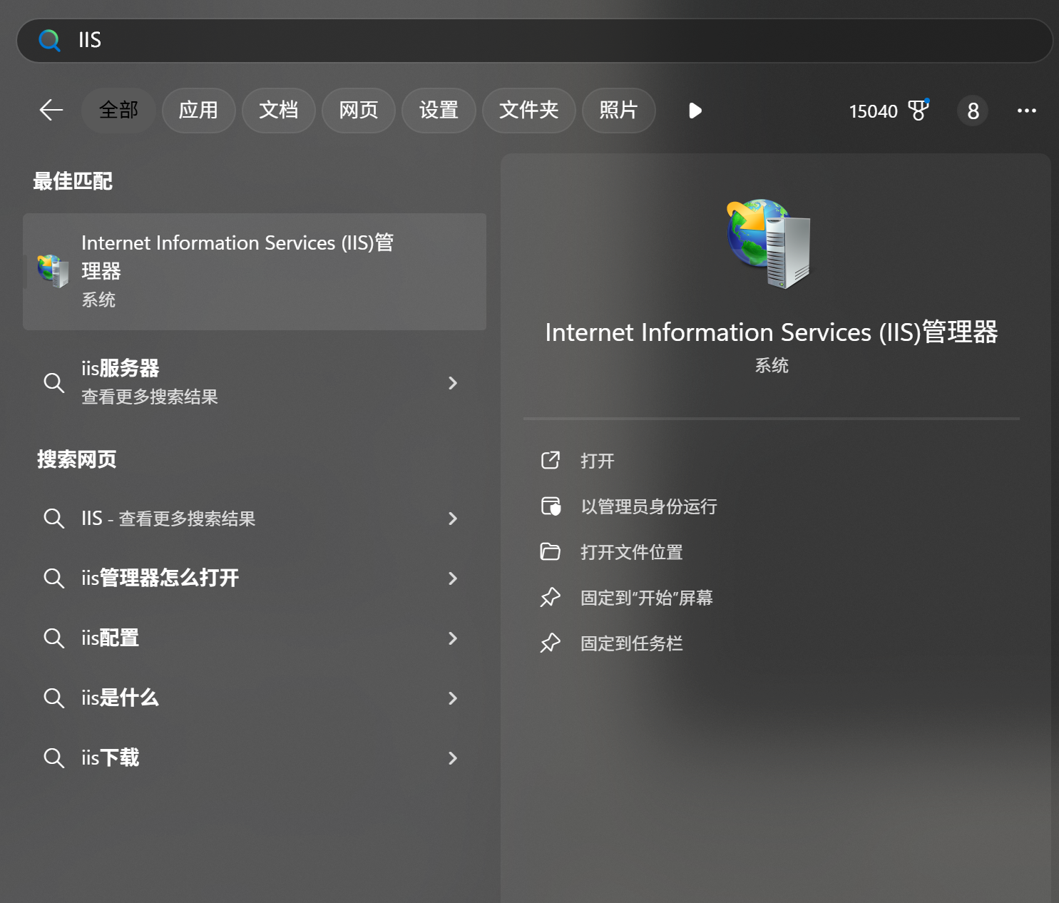The width and height of the screenshot is (1059, 903).
Task: Click Internet Information Services (IIS)管理器 preview title
Action: click(772, 332)
